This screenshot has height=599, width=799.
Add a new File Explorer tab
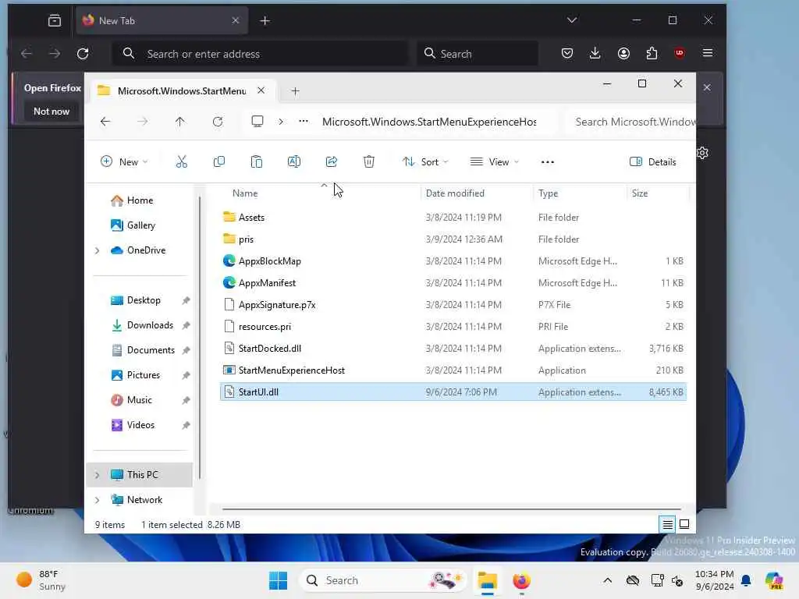295,91
